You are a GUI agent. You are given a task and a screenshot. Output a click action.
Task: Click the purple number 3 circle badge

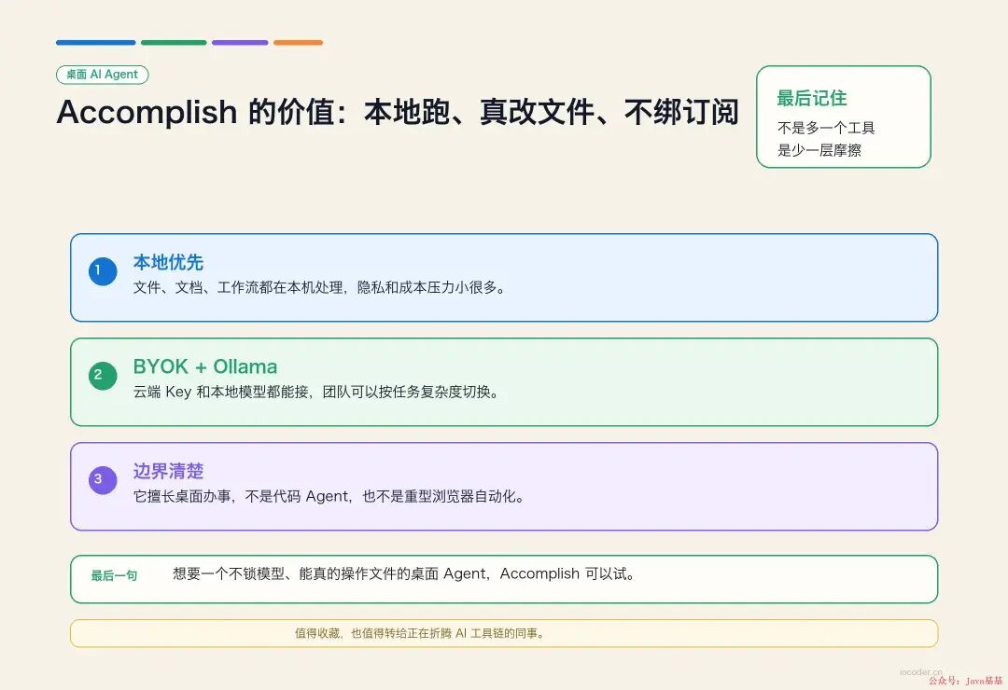tap(103, 480)
